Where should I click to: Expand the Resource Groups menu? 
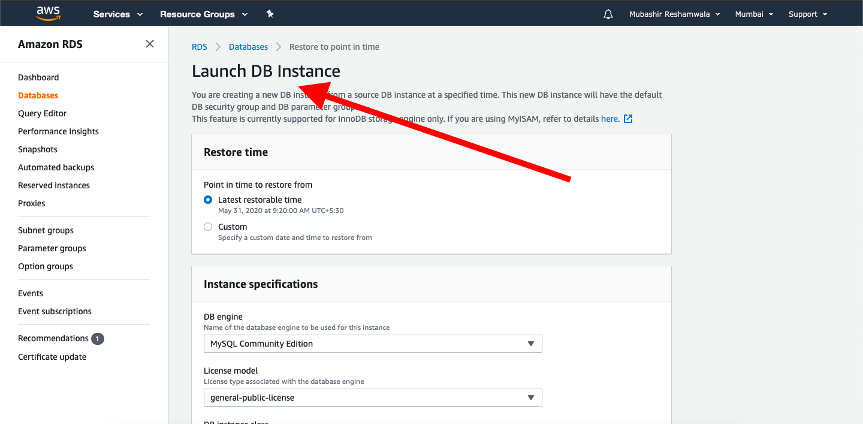[x=204, y=14]
